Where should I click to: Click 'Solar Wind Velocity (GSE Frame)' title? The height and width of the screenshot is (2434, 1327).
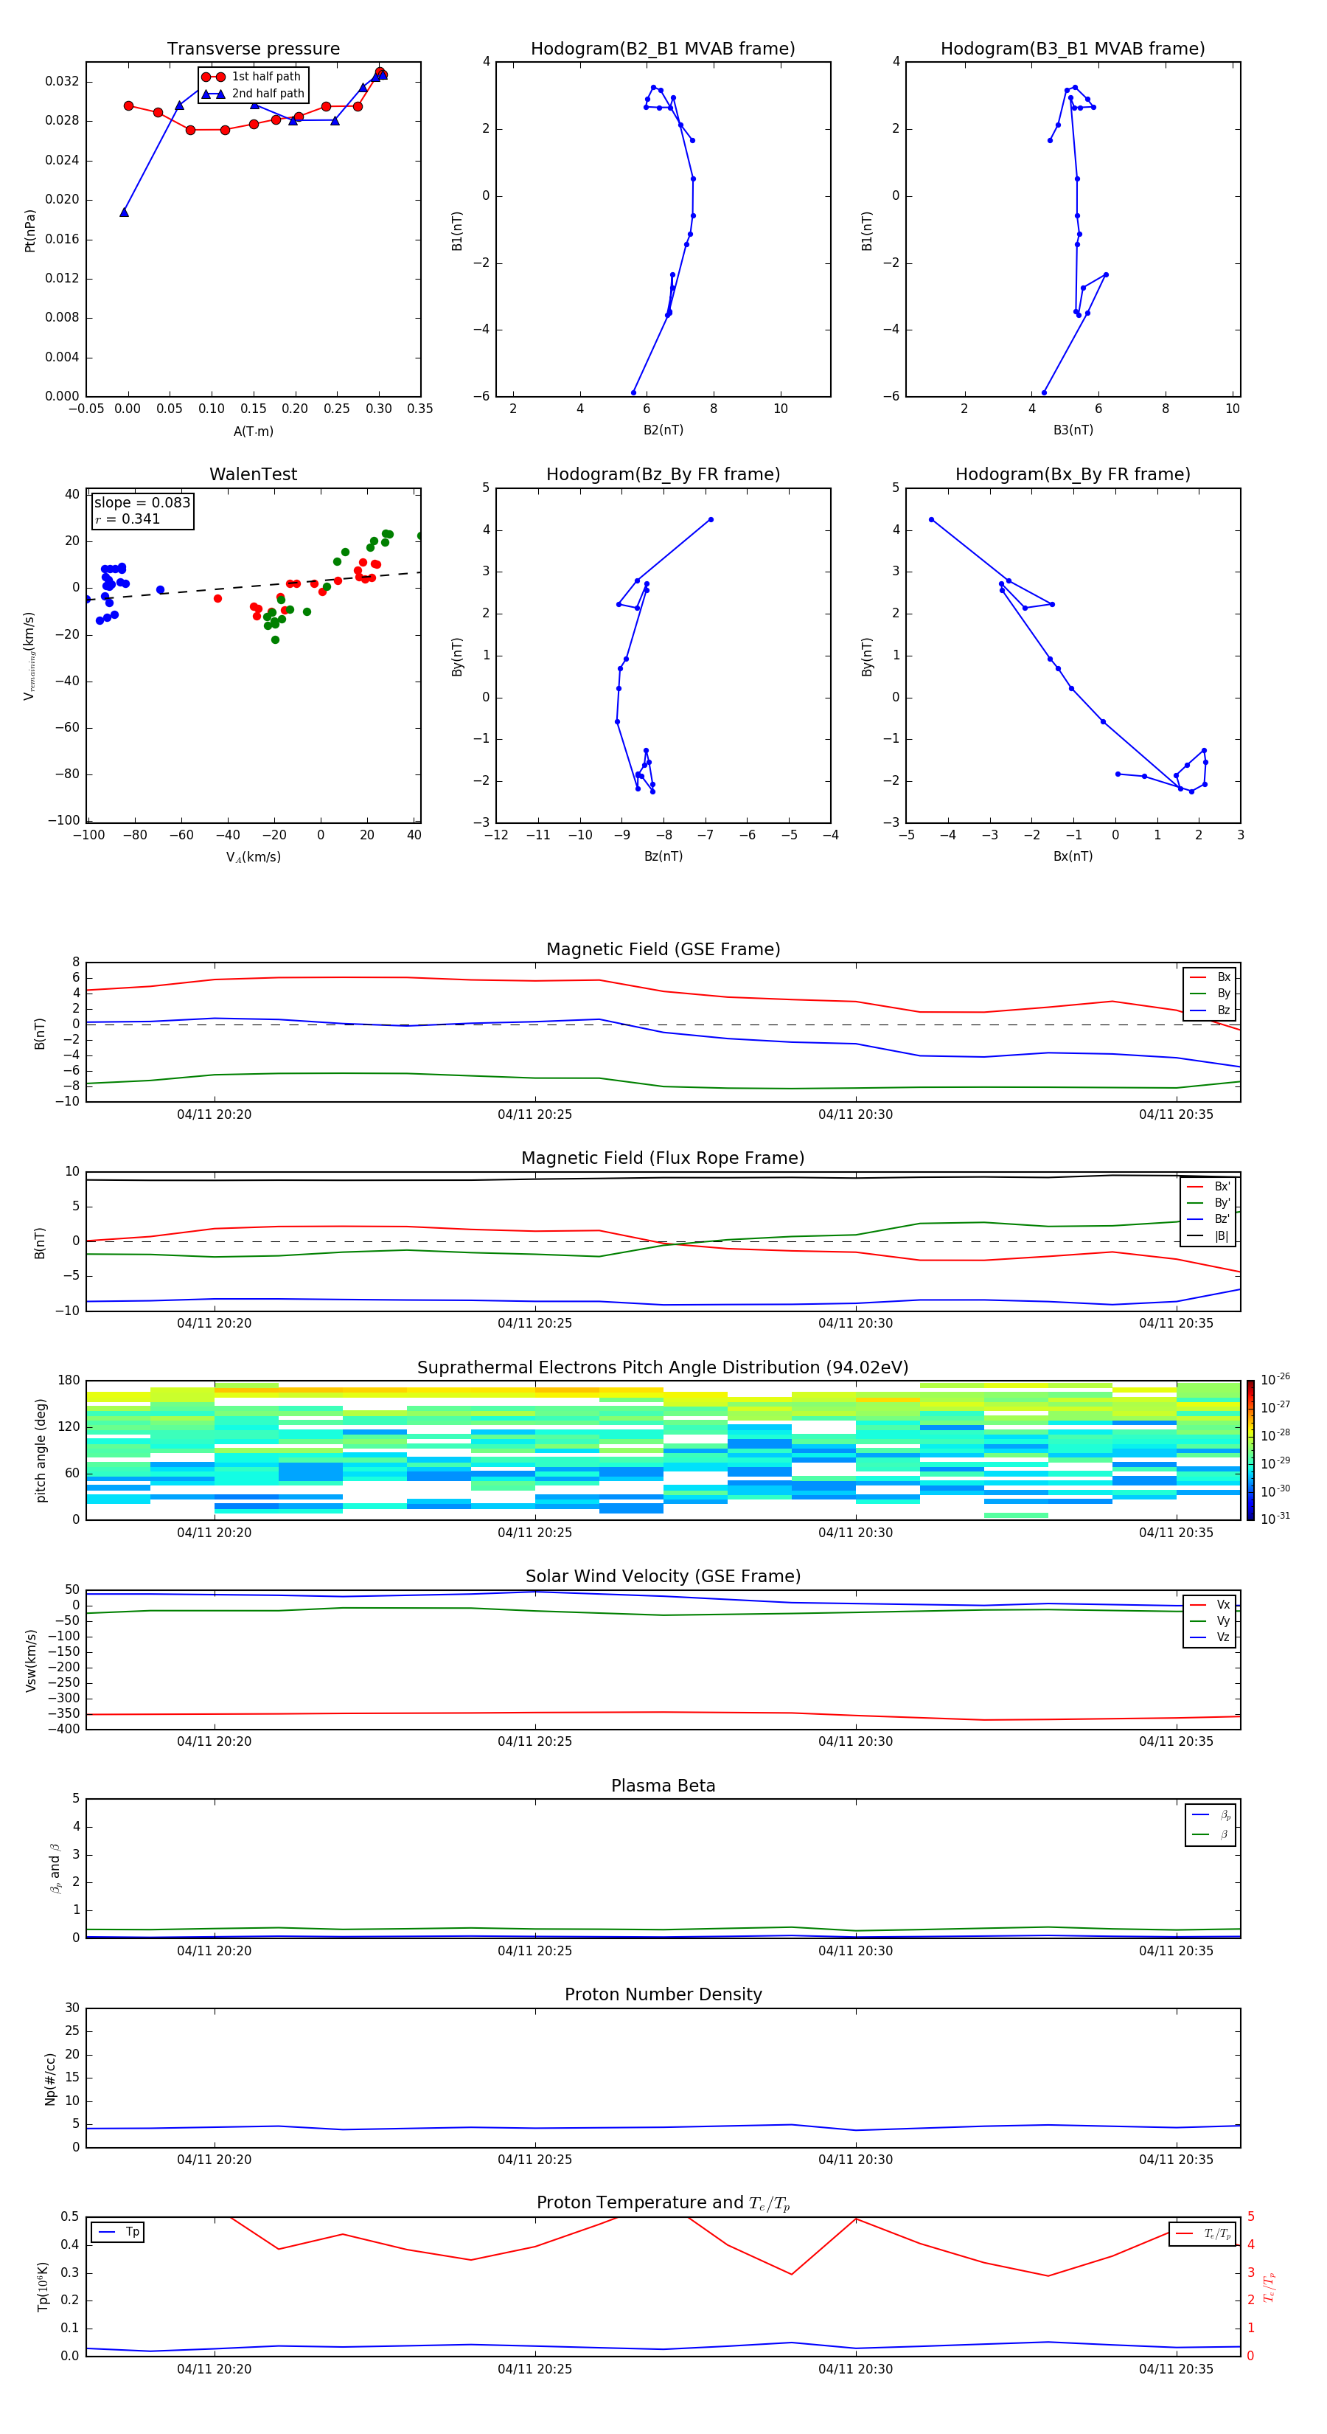point(663,1576)
